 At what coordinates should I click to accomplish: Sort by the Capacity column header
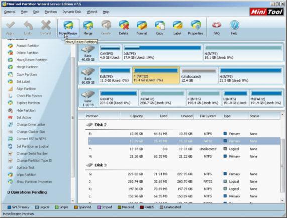[x=132, y=116]
